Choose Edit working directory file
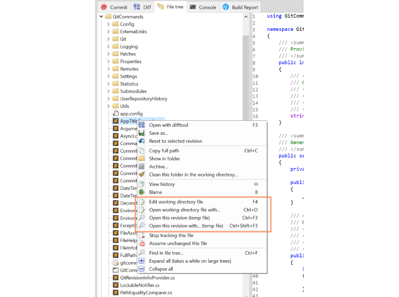The image size is (399, 297). click(176, 202)
